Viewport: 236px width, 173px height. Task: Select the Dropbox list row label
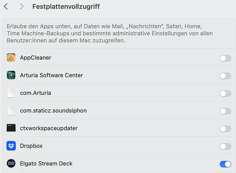click(31, 146)
